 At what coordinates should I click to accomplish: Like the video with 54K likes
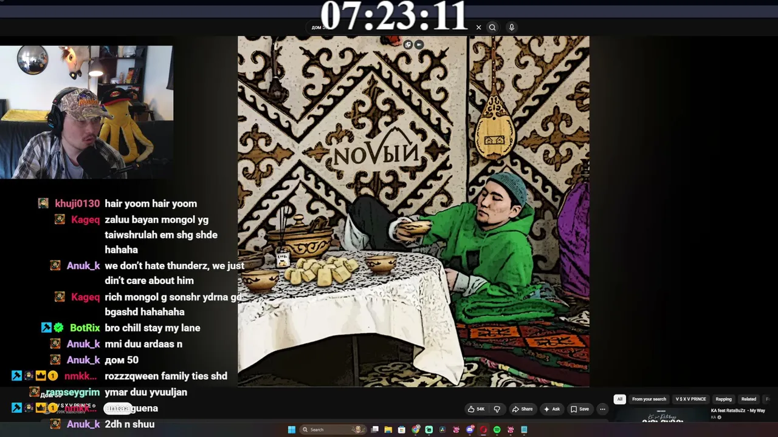pyautogui.click(x=477, y=409)
